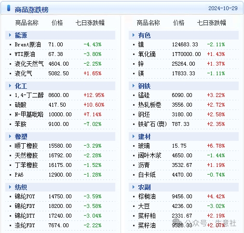The height and width of the screenshot is (233, 244).
Task: Click the 2024-10-29 date label
Action: (x=223, y=8)
